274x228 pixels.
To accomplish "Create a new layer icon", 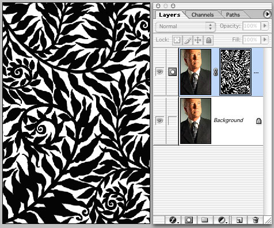I will click(239, 220).
